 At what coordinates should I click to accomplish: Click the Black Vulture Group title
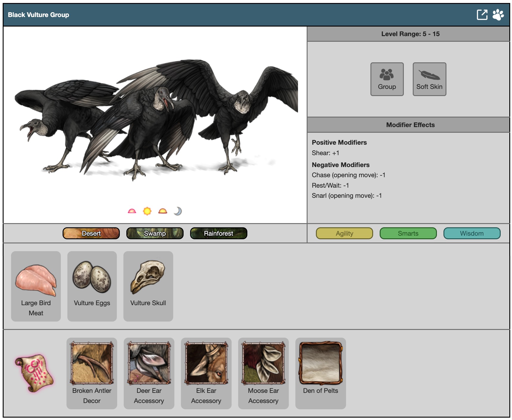coord(38,15)
